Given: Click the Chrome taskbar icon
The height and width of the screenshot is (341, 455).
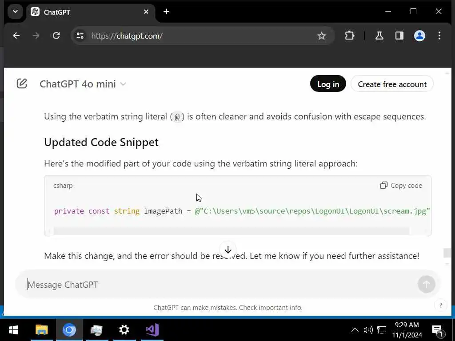Looking at the screenshot, I should click(x=69, y=330).
